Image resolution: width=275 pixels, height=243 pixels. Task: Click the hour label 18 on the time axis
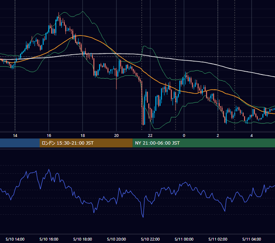tap(82, 136)
